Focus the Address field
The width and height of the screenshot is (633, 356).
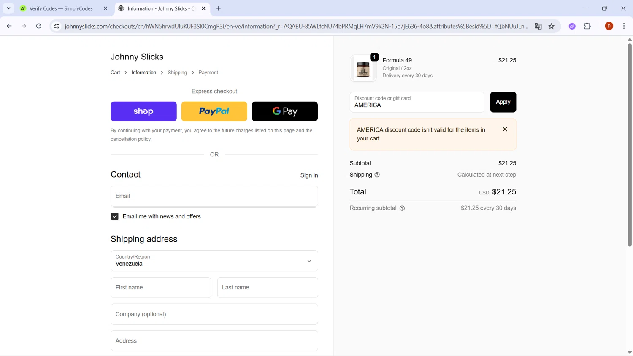(x=214, y=341)
